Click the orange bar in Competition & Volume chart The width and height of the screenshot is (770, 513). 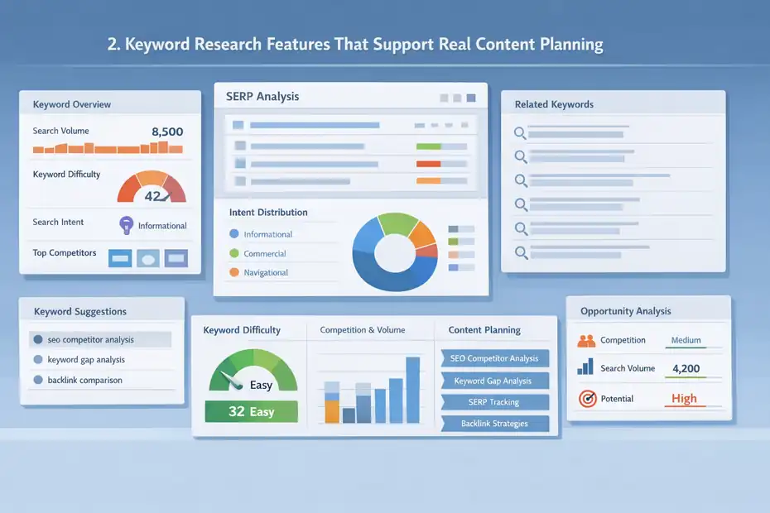[333, 411]
